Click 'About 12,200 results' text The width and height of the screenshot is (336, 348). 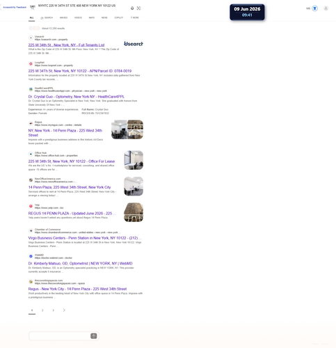pyautogui.click(x=53, y=29)
